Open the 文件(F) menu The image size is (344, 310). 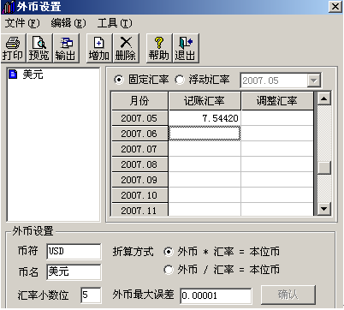coord(22,23)
